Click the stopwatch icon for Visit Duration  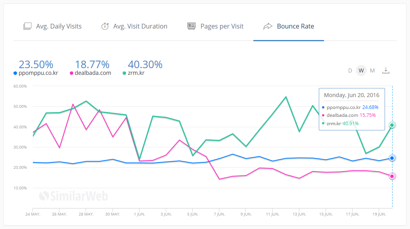click(105, 27)
